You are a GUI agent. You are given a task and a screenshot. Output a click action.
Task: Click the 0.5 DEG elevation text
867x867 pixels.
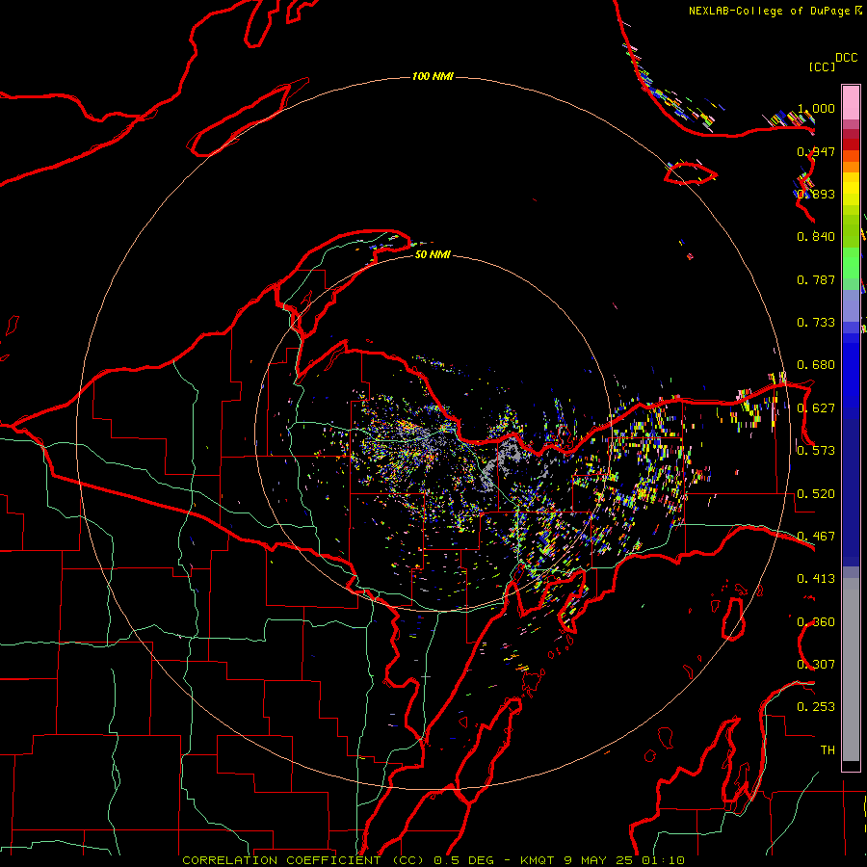464,860
